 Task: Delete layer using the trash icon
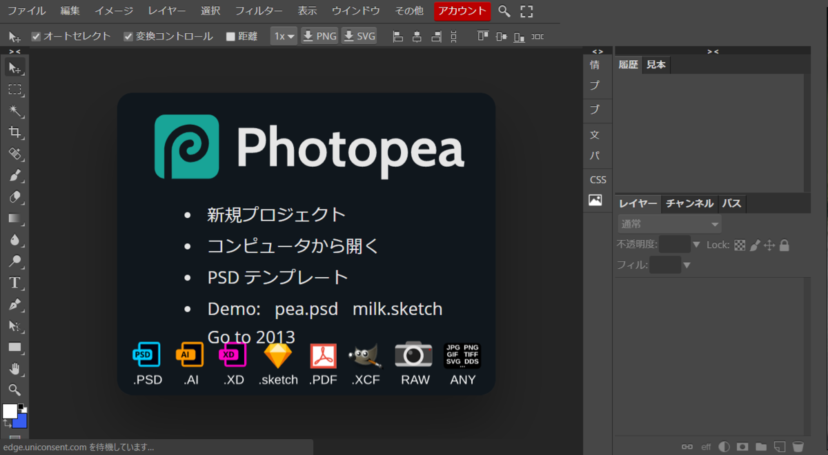coord(798,446)
